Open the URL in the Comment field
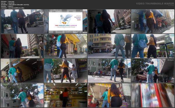This screenshot has width=175, height=108. [x=16, y=8]
